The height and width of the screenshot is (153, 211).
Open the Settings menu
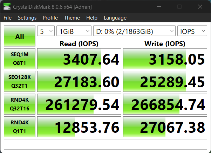click(x=27, y=18)
